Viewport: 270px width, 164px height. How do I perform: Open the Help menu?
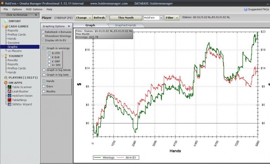49,9
